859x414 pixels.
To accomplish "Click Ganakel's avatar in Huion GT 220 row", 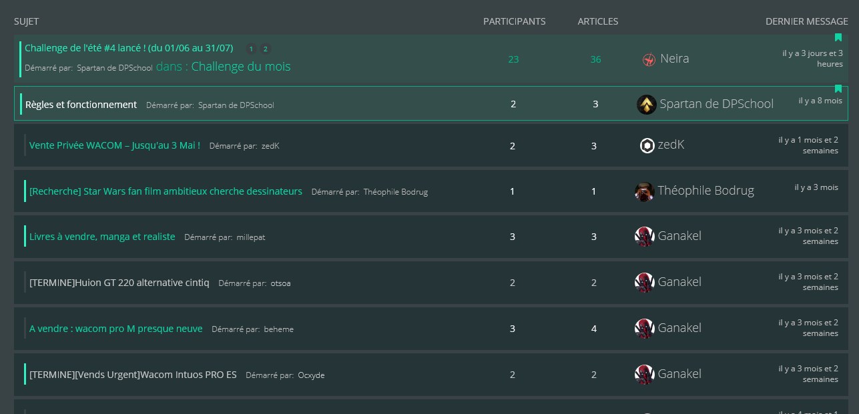I will [644, 283].
